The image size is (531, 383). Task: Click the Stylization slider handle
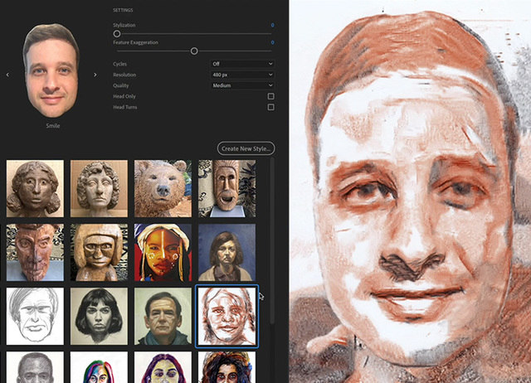[117, 34]
